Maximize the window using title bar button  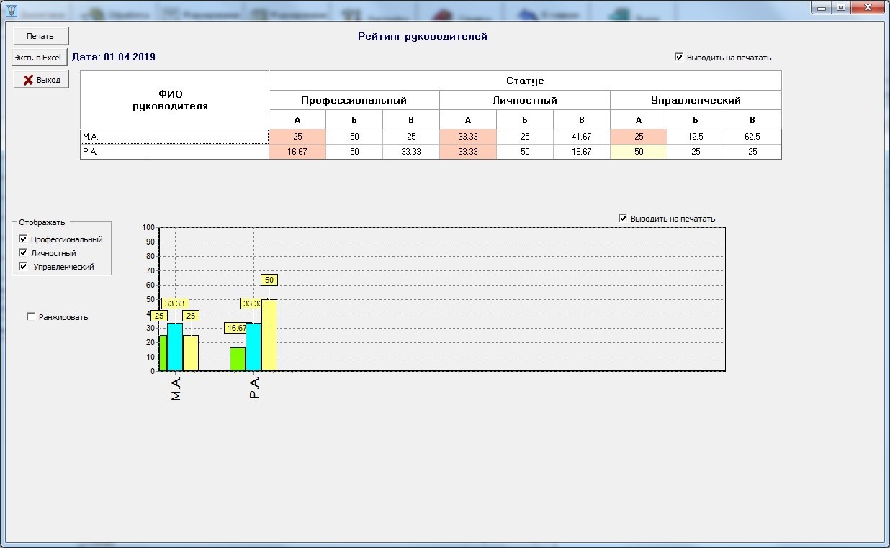(x=840, y=7)
